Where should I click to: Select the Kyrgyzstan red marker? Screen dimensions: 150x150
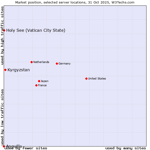pyautogui.click(x=5, y=70)
